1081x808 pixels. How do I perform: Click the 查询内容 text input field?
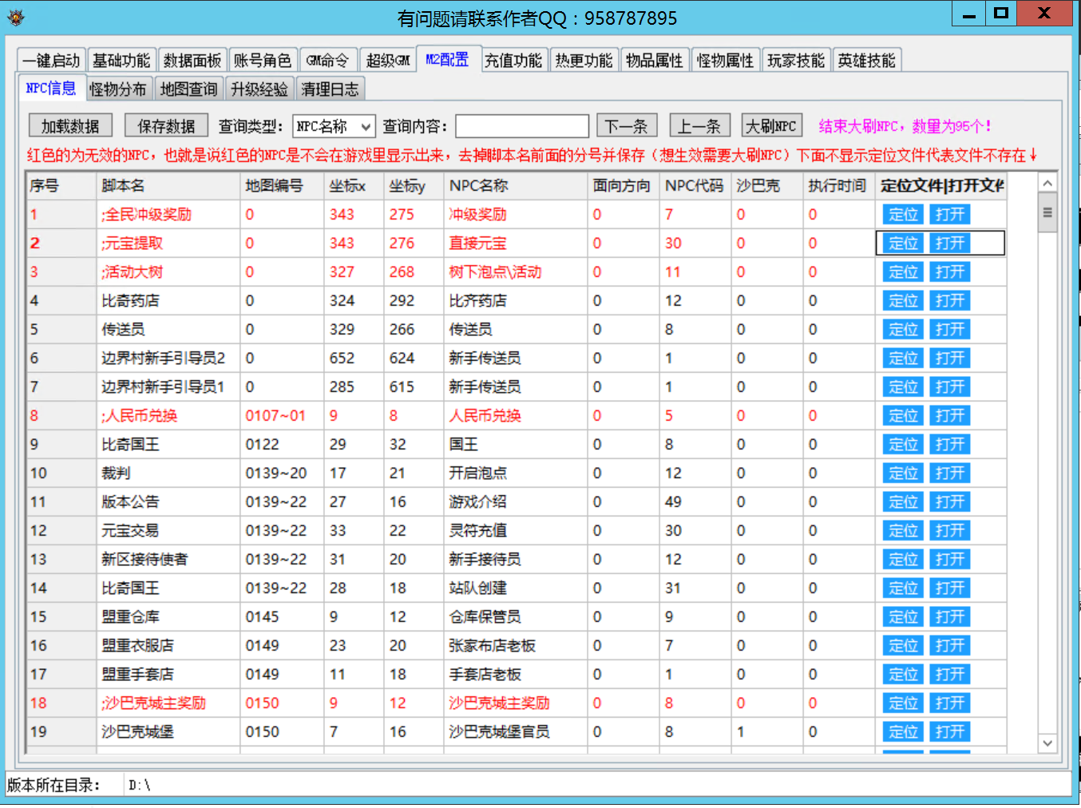pyautogui.click(x=522, y=126)
